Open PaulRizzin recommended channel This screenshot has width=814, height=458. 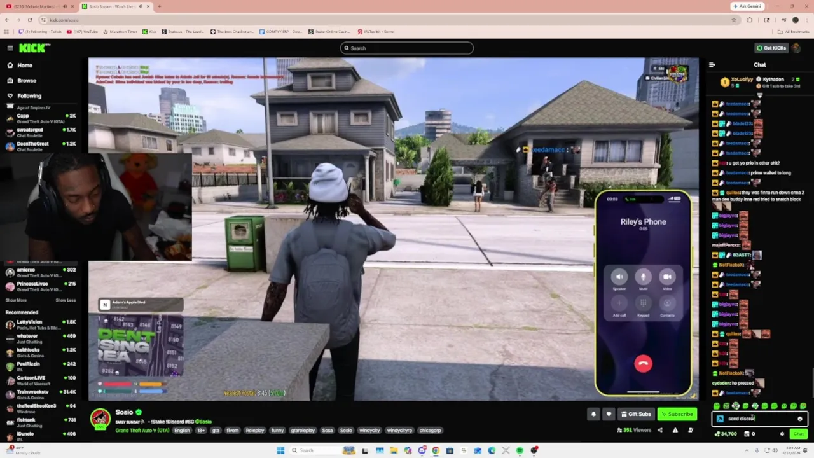(x=40, y=366)
